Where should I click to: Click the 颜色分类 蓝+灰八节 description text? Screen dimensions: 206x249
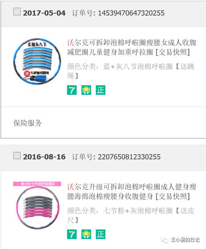click(x=131, y=71)
